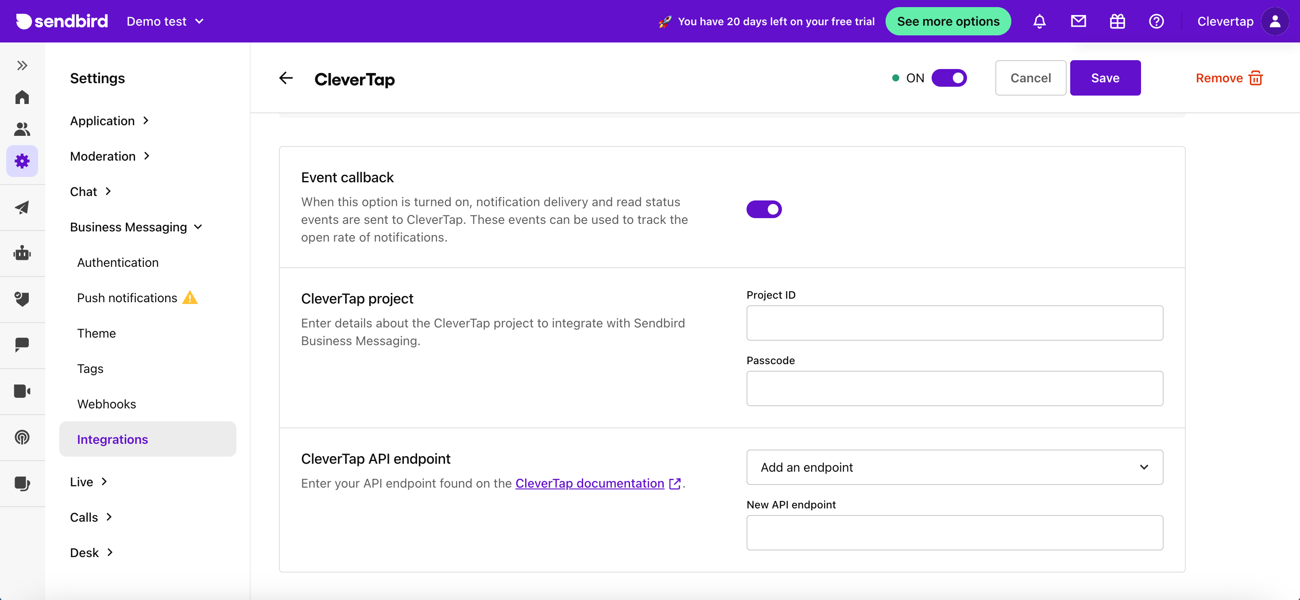
Task: Open Tags settings
Action: pos(90,369)
